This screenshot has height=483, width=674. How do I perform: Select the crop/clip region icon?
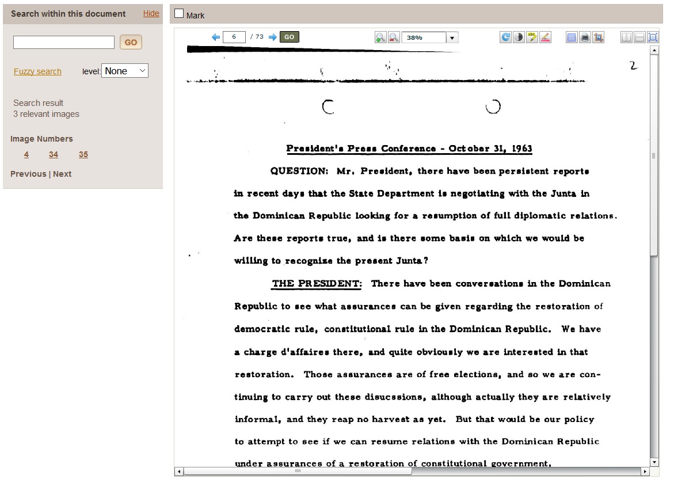599,37
